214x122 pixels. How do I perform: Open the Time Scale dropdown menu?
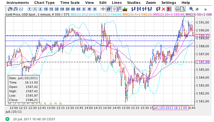(x=70, y=2)
